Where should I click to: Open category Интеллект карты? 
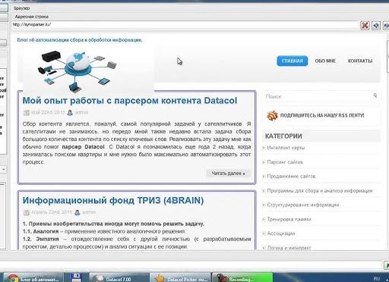[286, 148]
